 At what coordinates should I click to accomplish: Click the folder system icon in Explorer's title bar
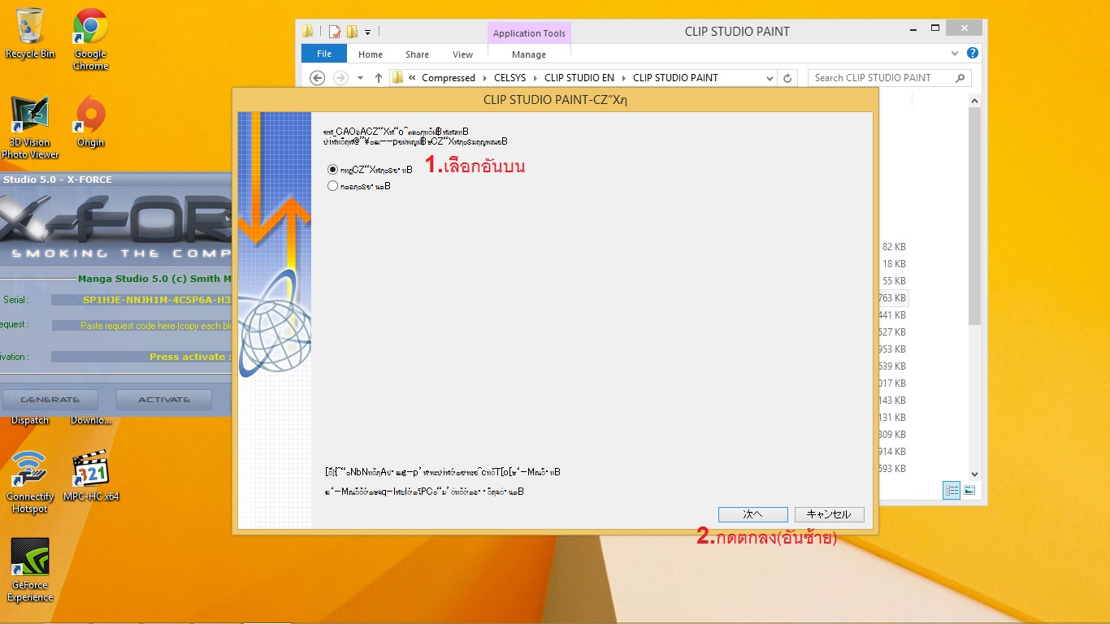pos(308,32)
